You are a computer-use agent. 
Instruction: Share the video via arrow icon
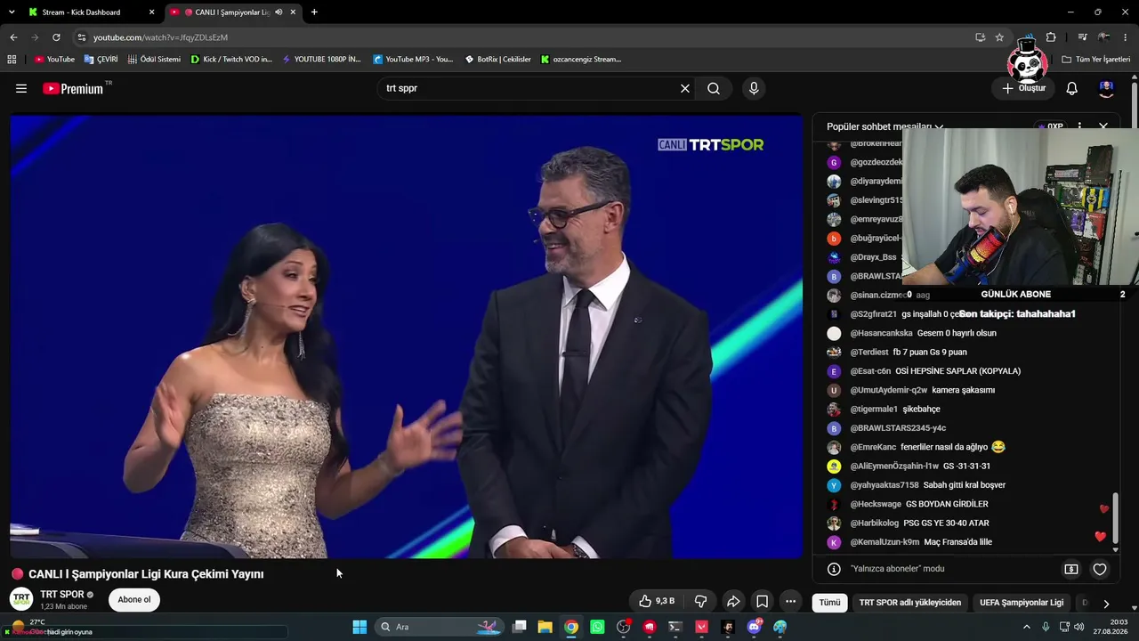[733, 601]
